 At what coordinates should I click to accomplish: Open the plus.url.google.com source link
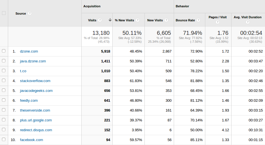(x=36, y=120)
